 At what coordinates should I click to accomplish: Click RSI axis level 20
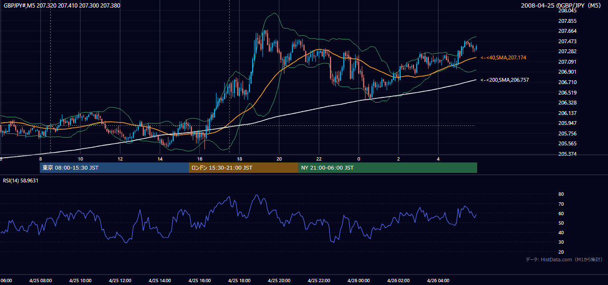click(x=561, y=252)
